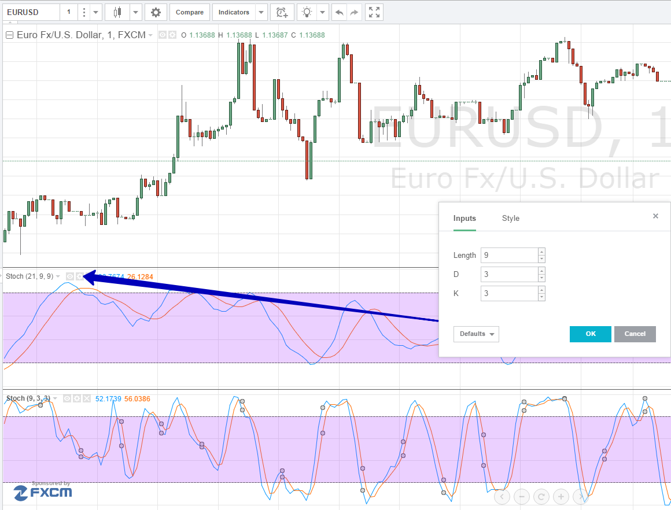
Task: Click the lightbulb ideas icon
Action: [x=307, y=12]
